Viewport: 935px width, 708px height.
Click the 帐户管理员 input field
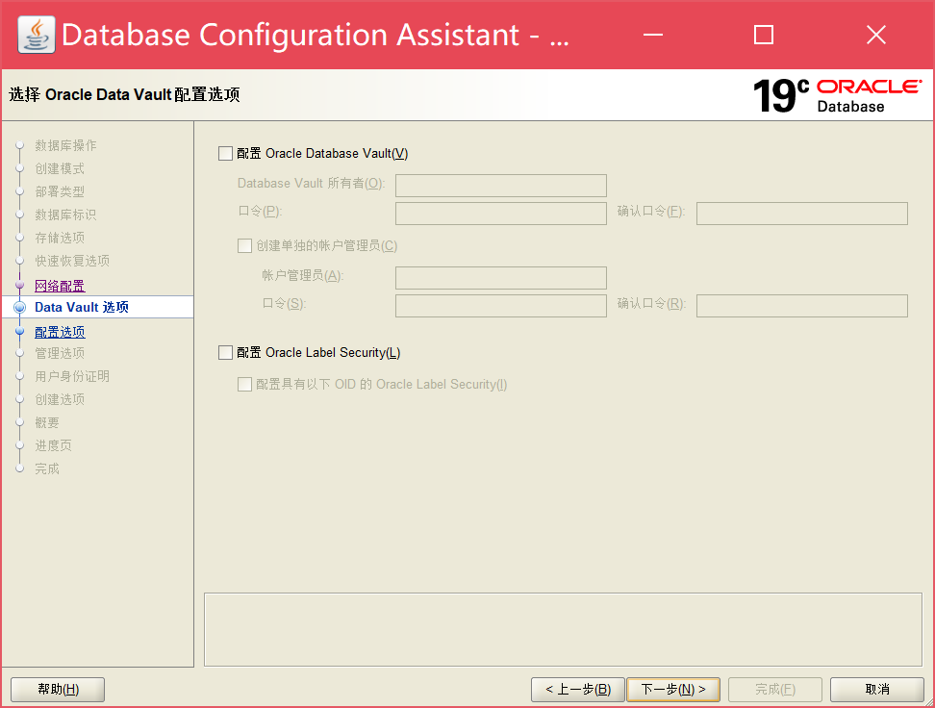500,277
